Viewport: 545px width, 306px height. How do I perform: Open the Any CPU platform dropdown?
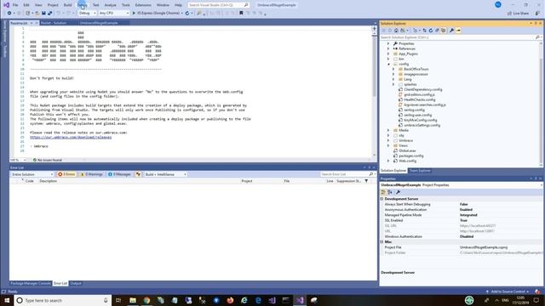(113, 14)
